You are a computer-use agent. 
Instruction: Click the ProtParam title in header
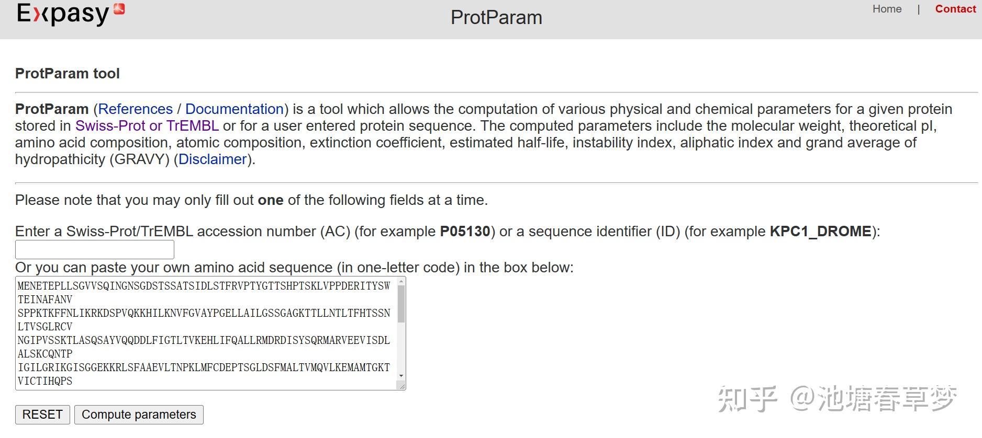click(496, 17)
